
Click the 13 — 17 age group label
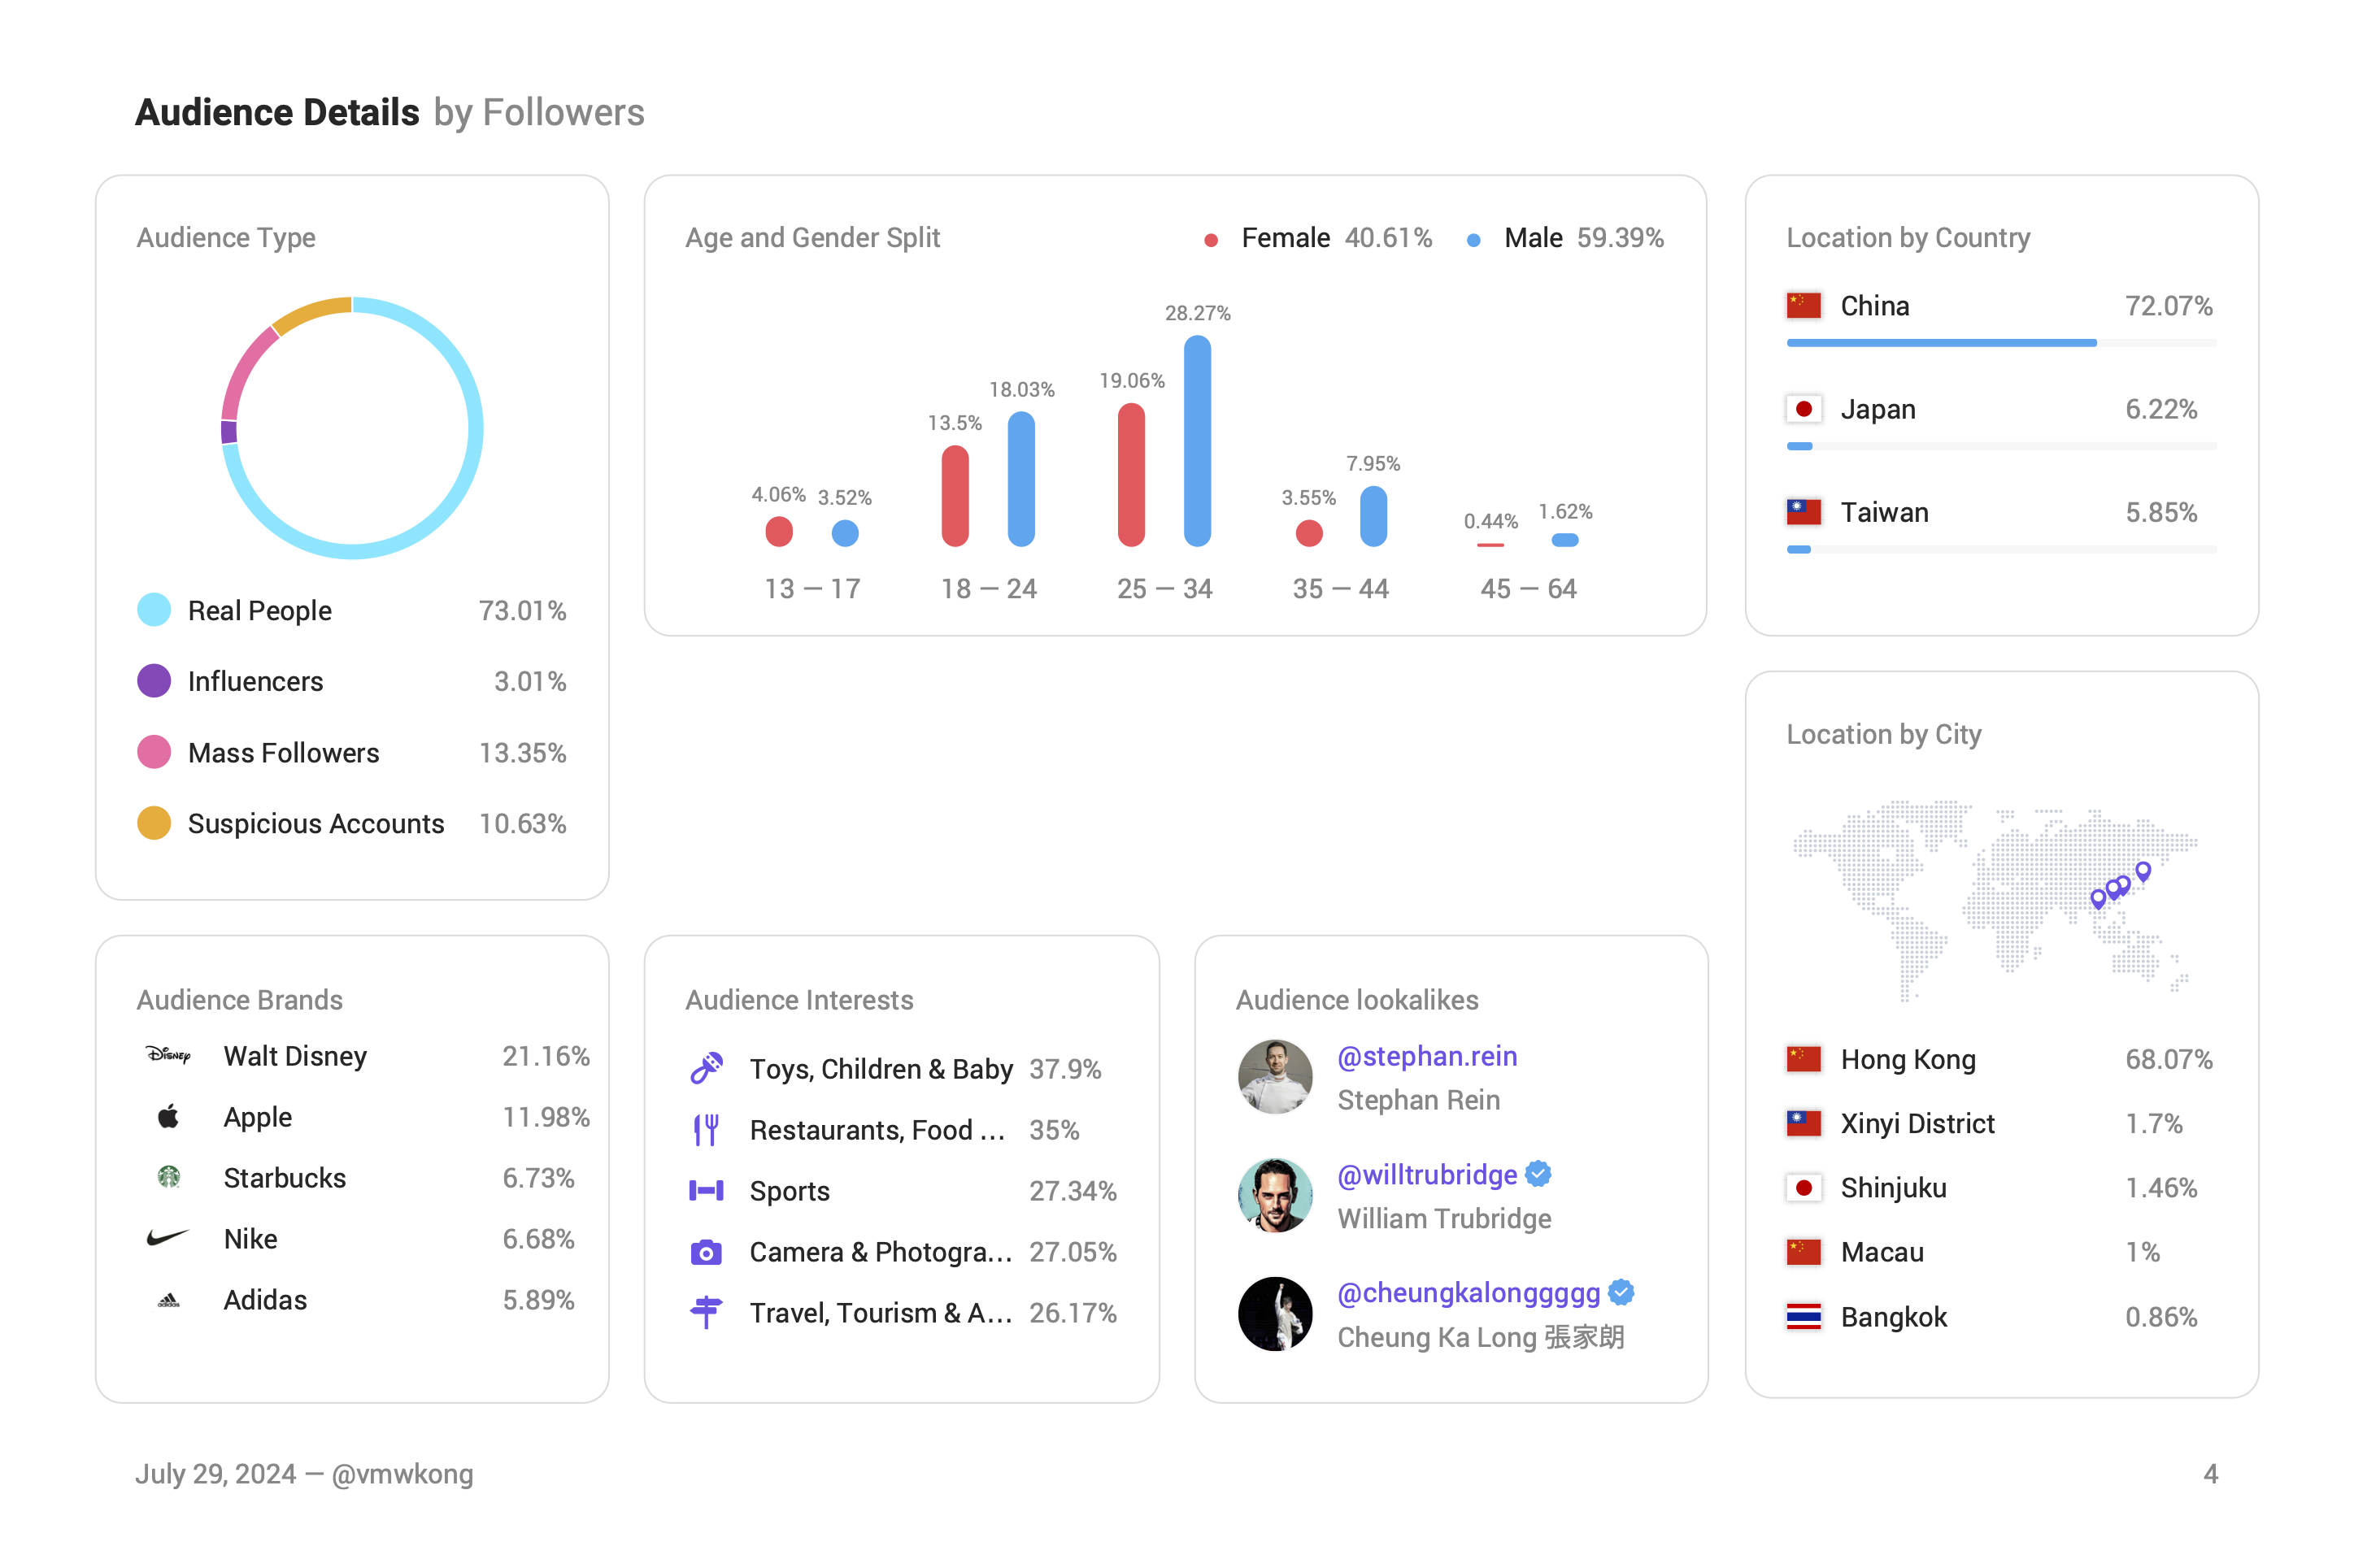(x=812, y=589)
